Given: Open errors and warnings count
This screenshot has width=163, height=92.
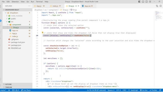Looking at the screenshot, I should pos(16,90).
